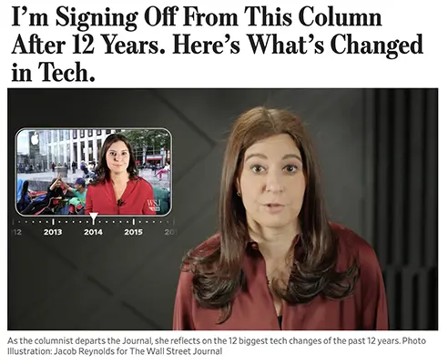Click the faded "12" label at timeline start
Image resolution: width=448 pixels, height=364 pixels.
click(17, 232)
